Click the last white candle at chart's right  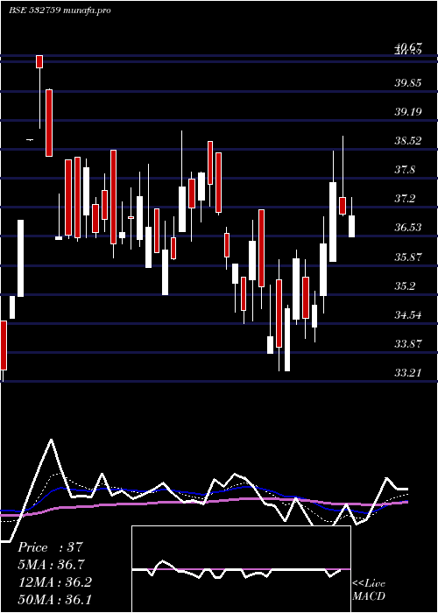[351, 226]
